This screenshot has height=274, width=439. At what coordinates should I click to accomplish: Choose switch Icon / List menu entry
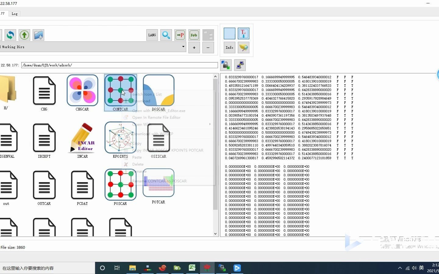[x=147, y=94]
